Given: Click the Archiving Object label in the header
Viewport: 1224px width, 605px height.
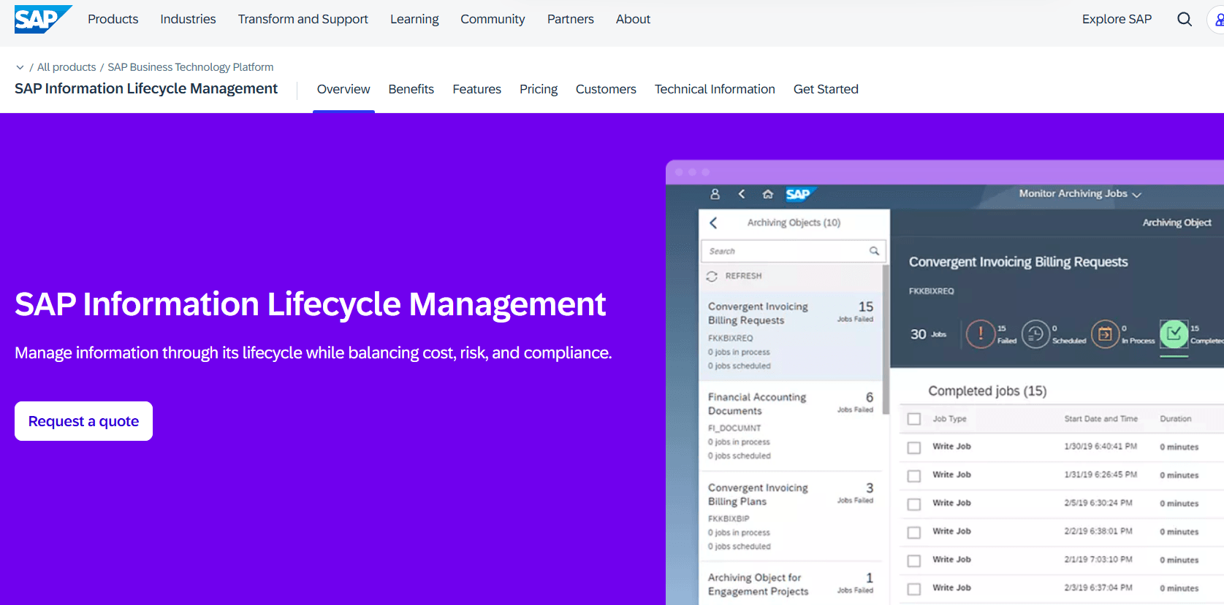Looking at the screenshot, I should click(x=1177, y=223).
